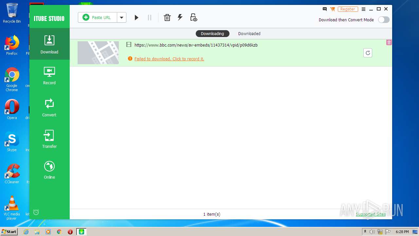
Task: Open the Convert section in sidebar
Action: (x=49, y=108)
